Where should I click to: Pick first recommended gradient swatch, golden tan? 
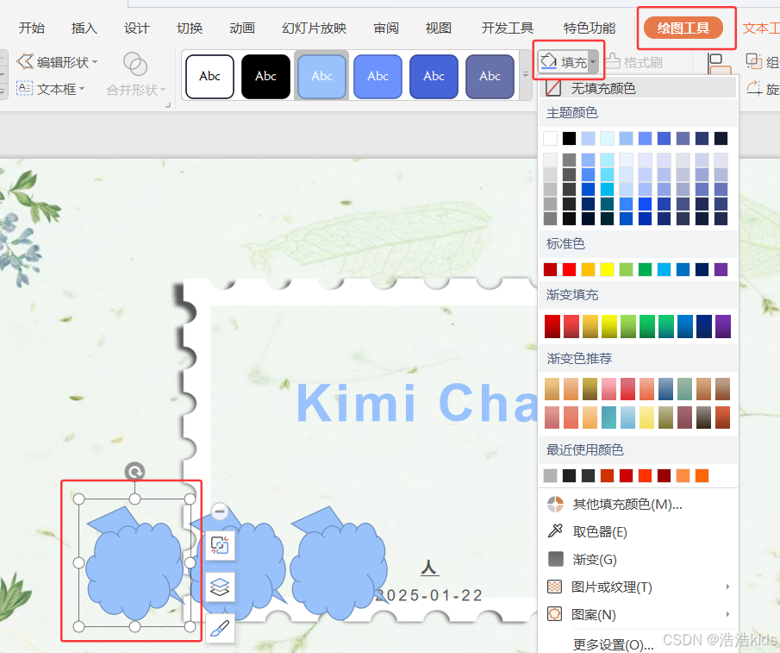tap(552, 389)
